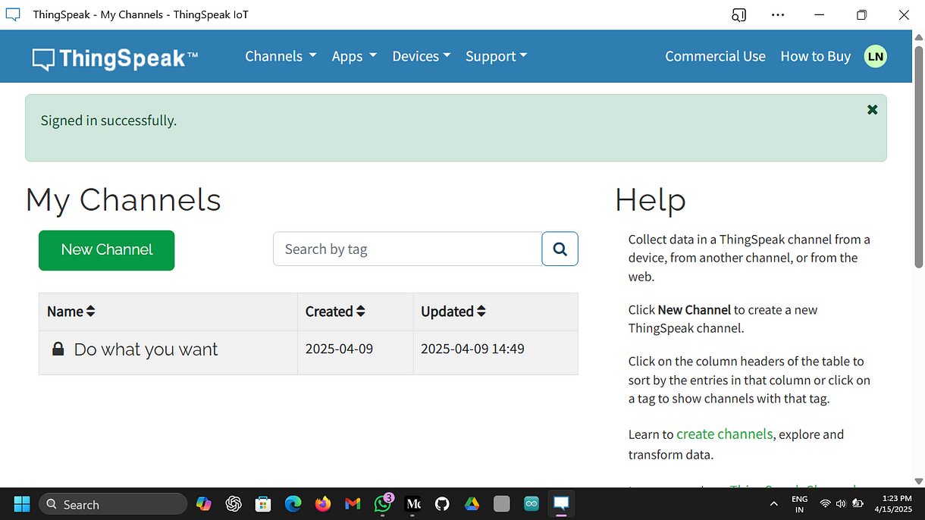This screenshot has height=520, width=925.
Task: Launch Microsoft Edge from the taskbar
Action: [x=293, y=504]
